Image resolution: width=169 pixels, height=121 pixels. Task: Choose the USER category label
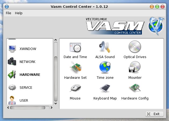pyautogui.click(x=24, y=101)
